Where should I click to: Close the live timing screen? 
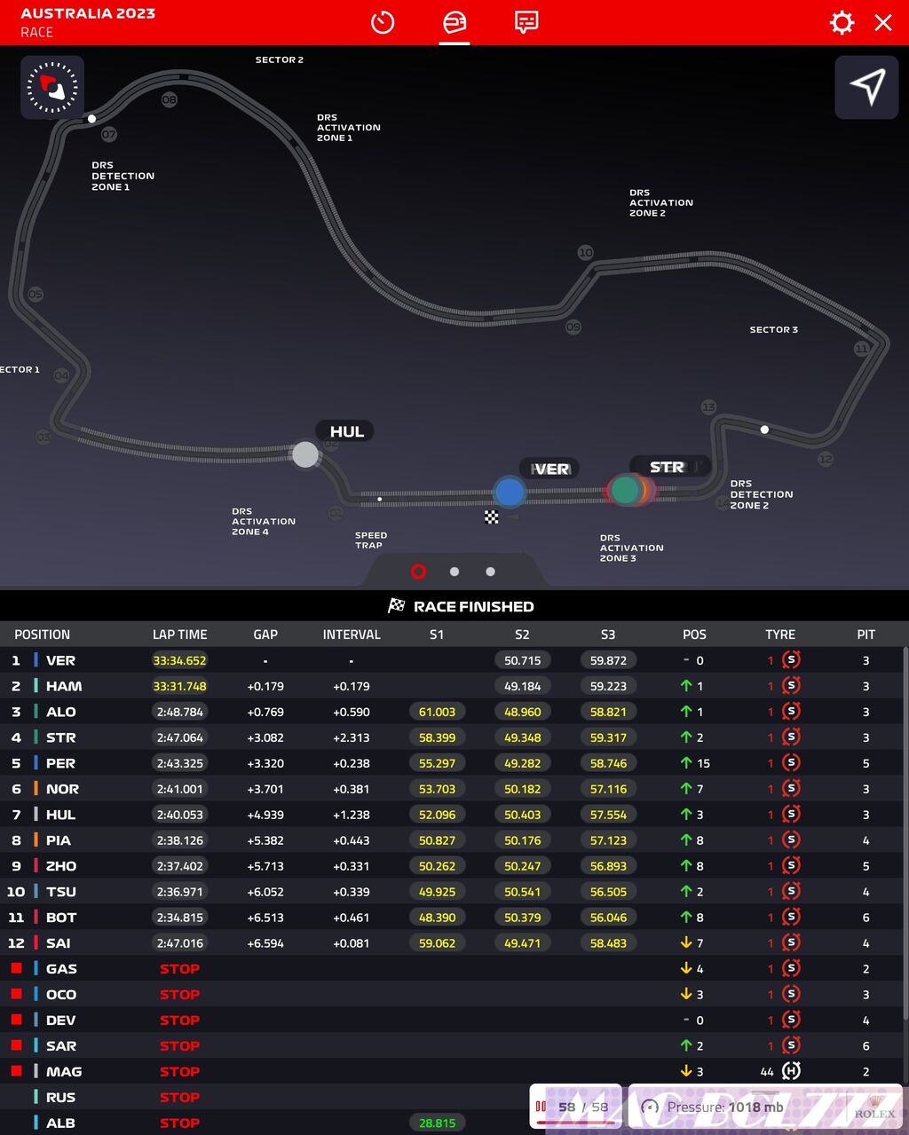pyautogui.click(x=883, y=22)
